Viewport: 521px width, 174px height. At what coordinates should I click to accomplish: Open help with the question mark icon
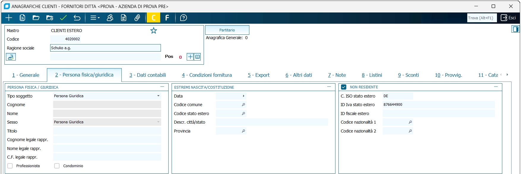tap(183, 18)
